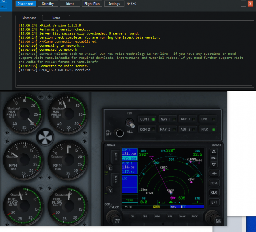This screenshot has height=232, width=256.
Task: Open the Flight Plan window in xPilot
Action: coord(93,3)
